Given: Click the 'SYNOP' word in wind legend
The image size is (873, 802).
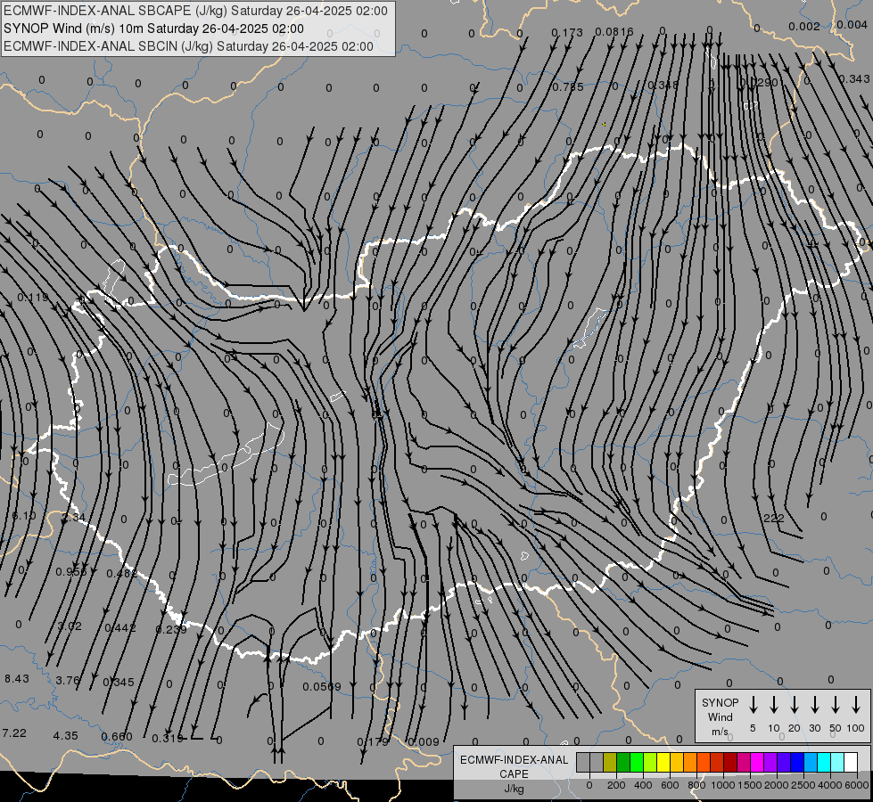Looking at the screenshot, I should coord(720,702).
